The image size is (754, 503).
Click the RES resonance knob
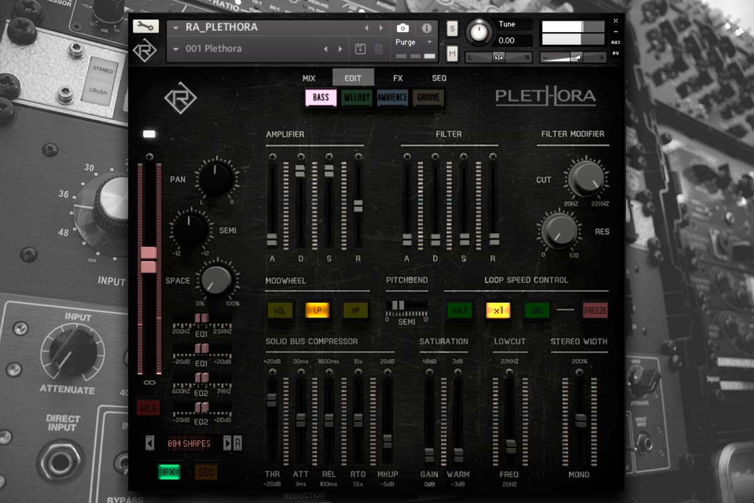coord(559,230)
